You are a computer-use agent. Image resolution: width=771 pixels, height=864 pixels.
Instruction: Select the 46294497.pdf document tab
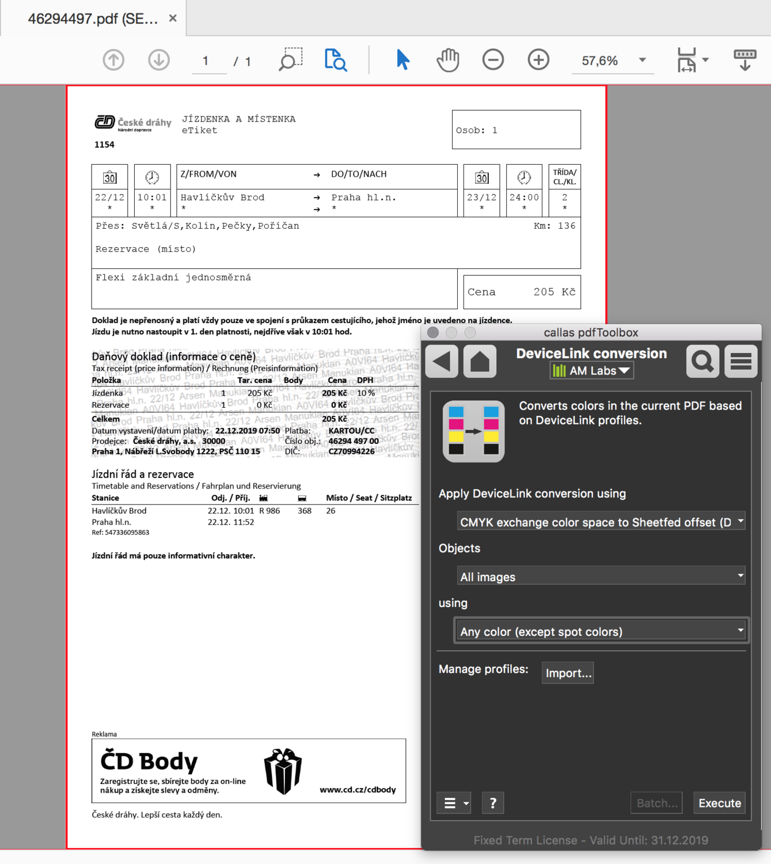[93, 18]
